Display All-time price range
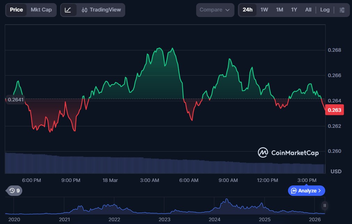 (x=308, y=10)
